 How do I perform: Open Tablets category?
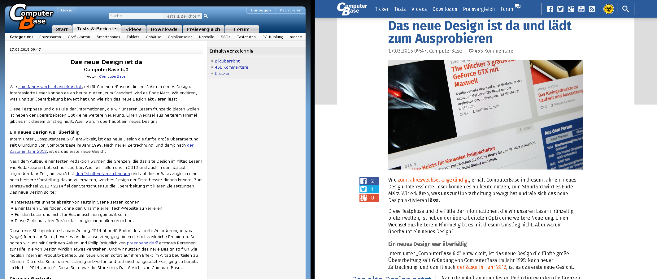133,37
